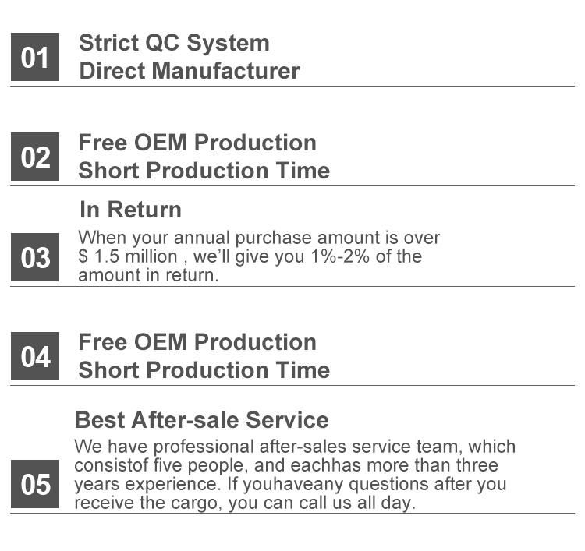
Task: Click the five people experience line
Action: coord(286,465)
